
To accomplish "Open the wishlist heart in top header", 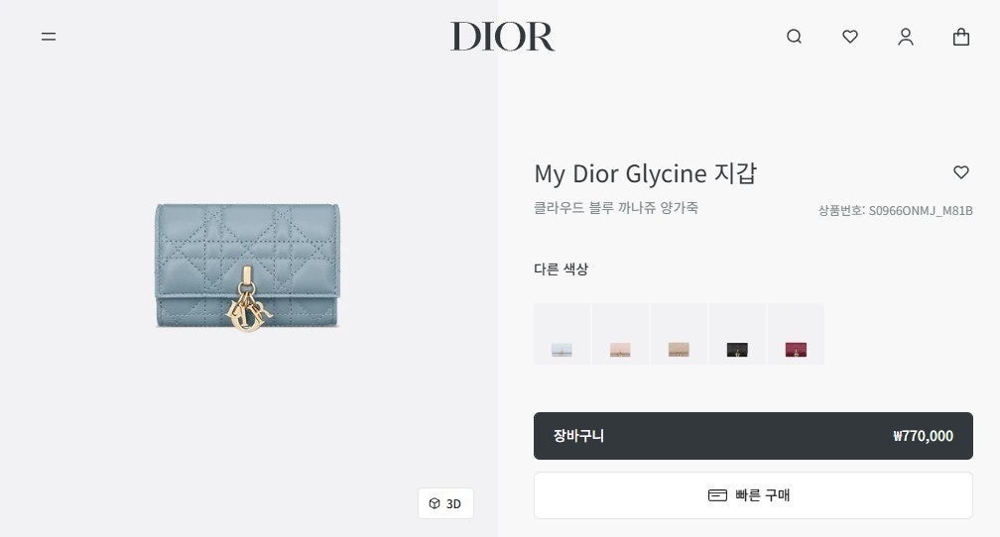I will tap(850, 37).
